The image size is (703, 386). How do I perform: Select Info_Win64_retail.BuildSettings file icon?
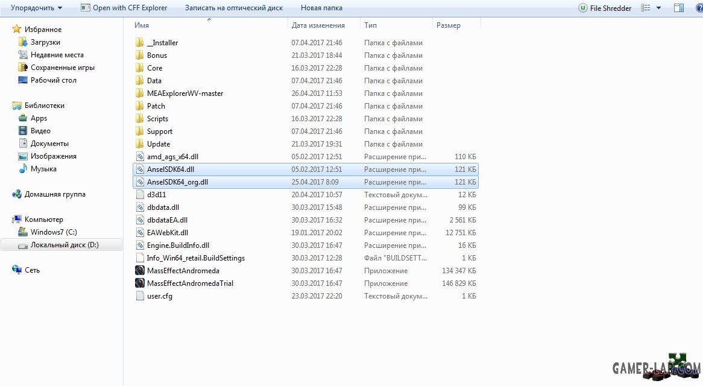coord(140,258)
